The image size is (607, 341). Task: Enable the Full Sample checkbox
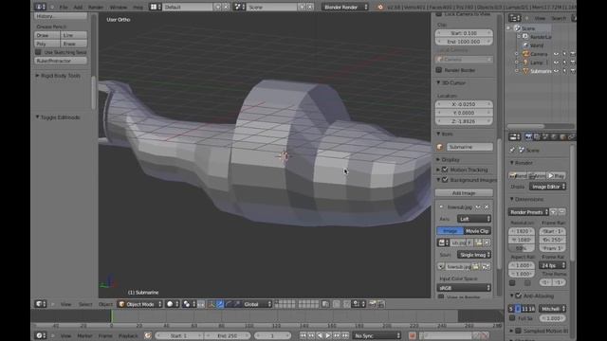tap(512, 318)
